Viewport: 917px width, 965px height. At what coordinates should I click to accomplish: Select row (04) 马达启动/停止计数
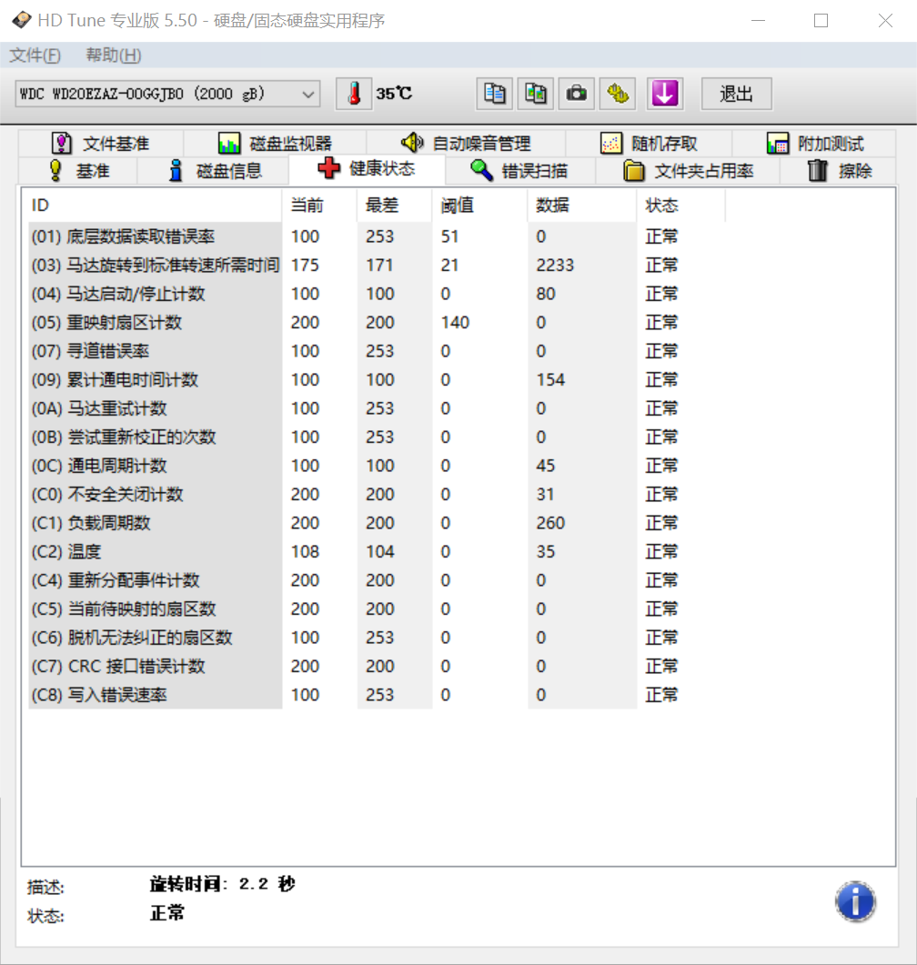(376, 294)
